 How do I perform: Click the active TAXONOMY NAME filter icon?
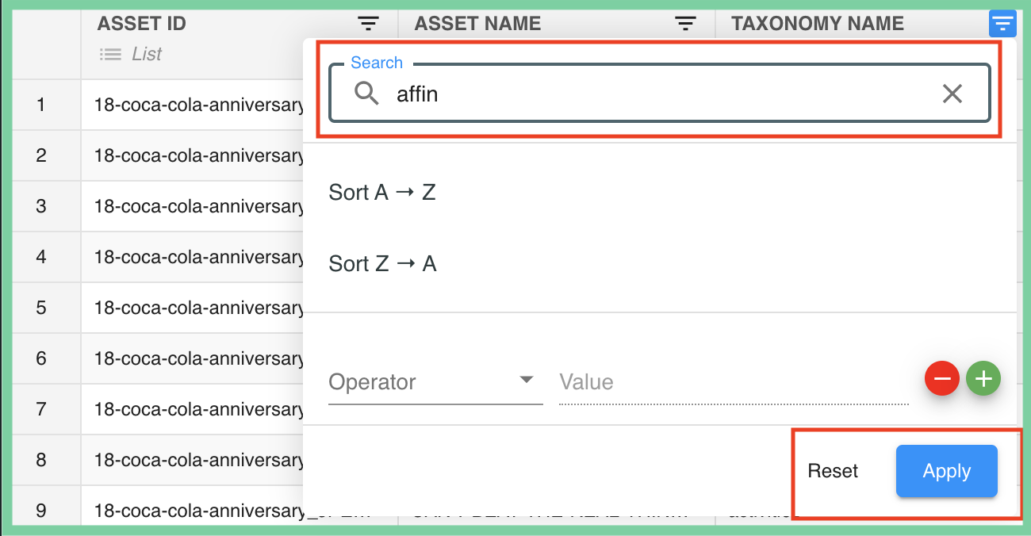pos(1002,24)
